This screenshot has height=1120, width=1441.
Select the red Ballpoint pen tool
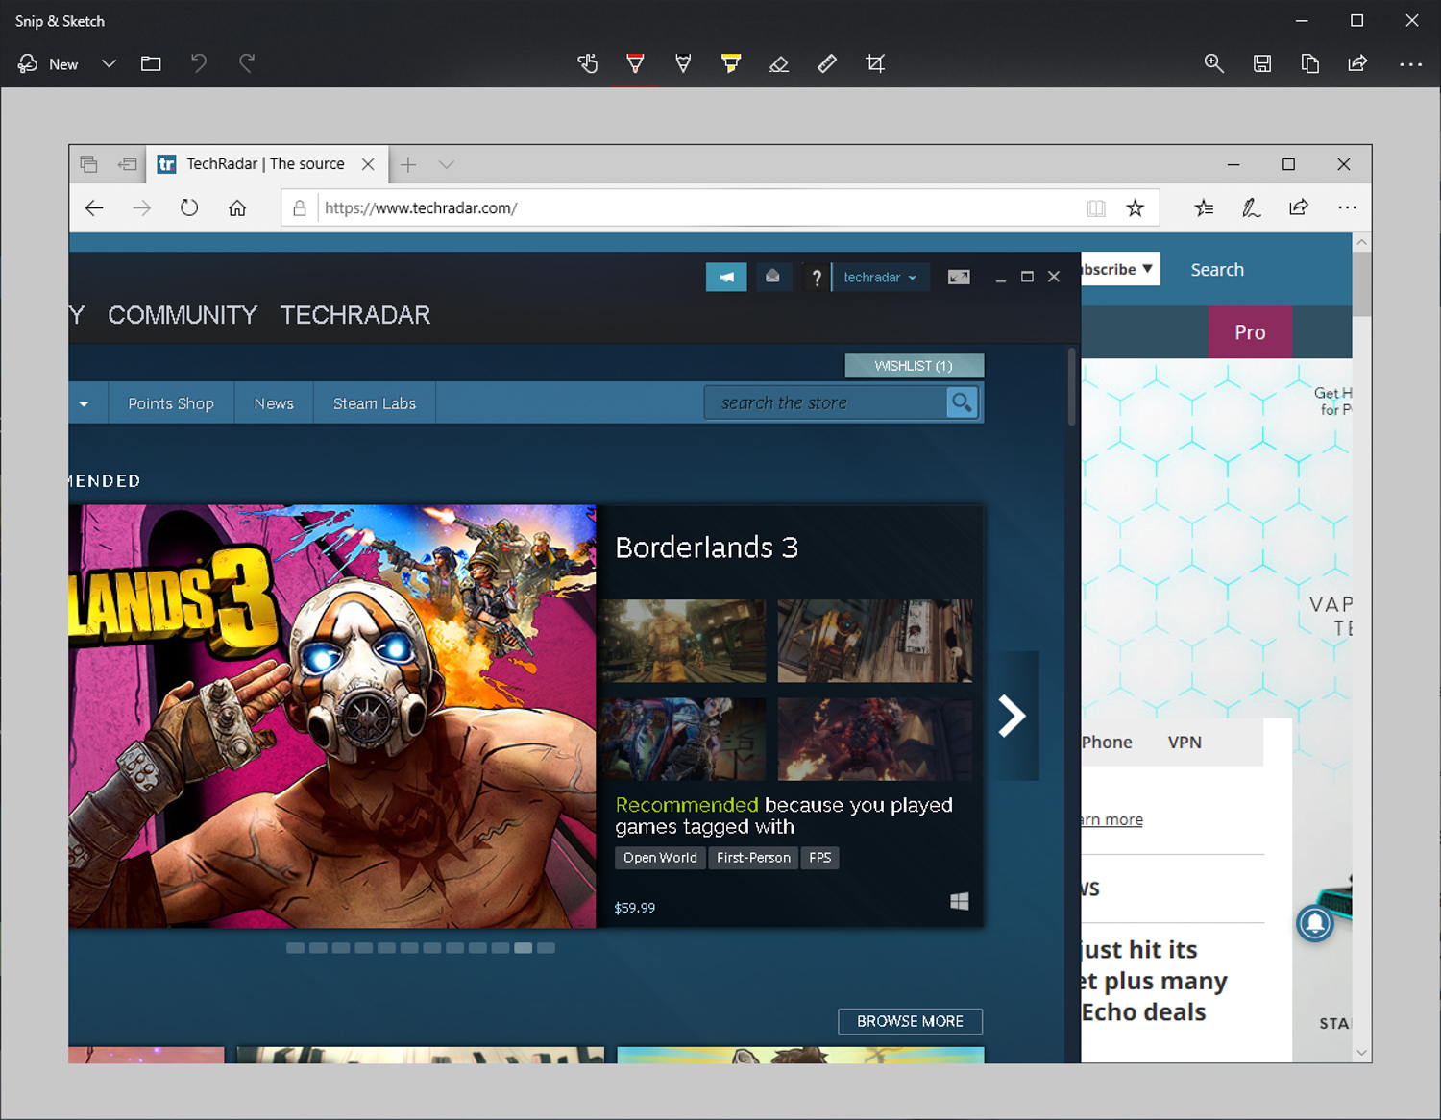click(x=635, y=64)
